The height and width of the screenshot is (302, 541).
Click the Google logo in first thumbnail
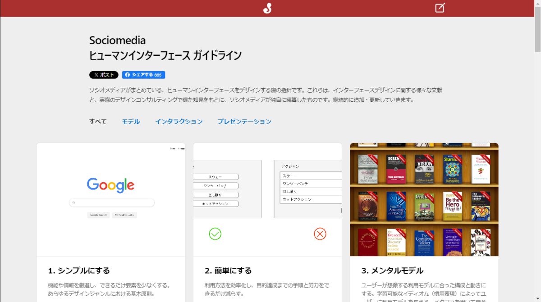pos(111,185)
